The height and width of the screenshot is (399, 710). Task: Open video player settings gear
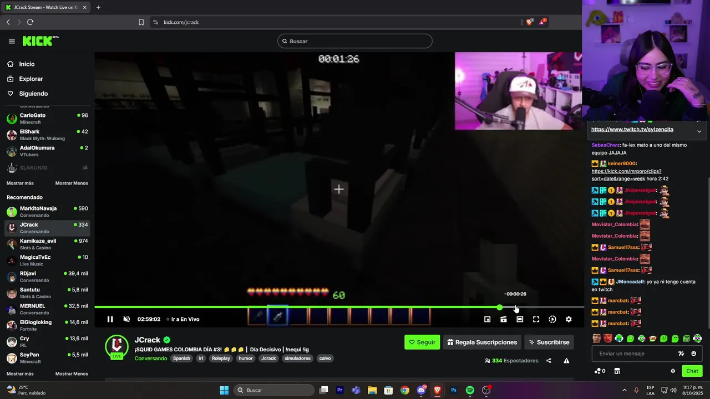coord(569,319)
